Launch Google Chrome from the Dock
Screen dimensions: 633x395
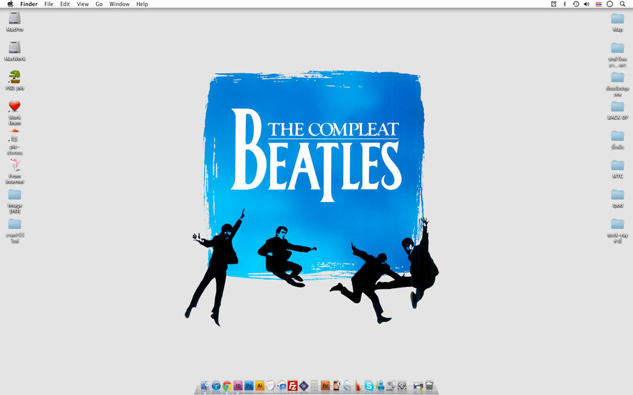(227, 386)
